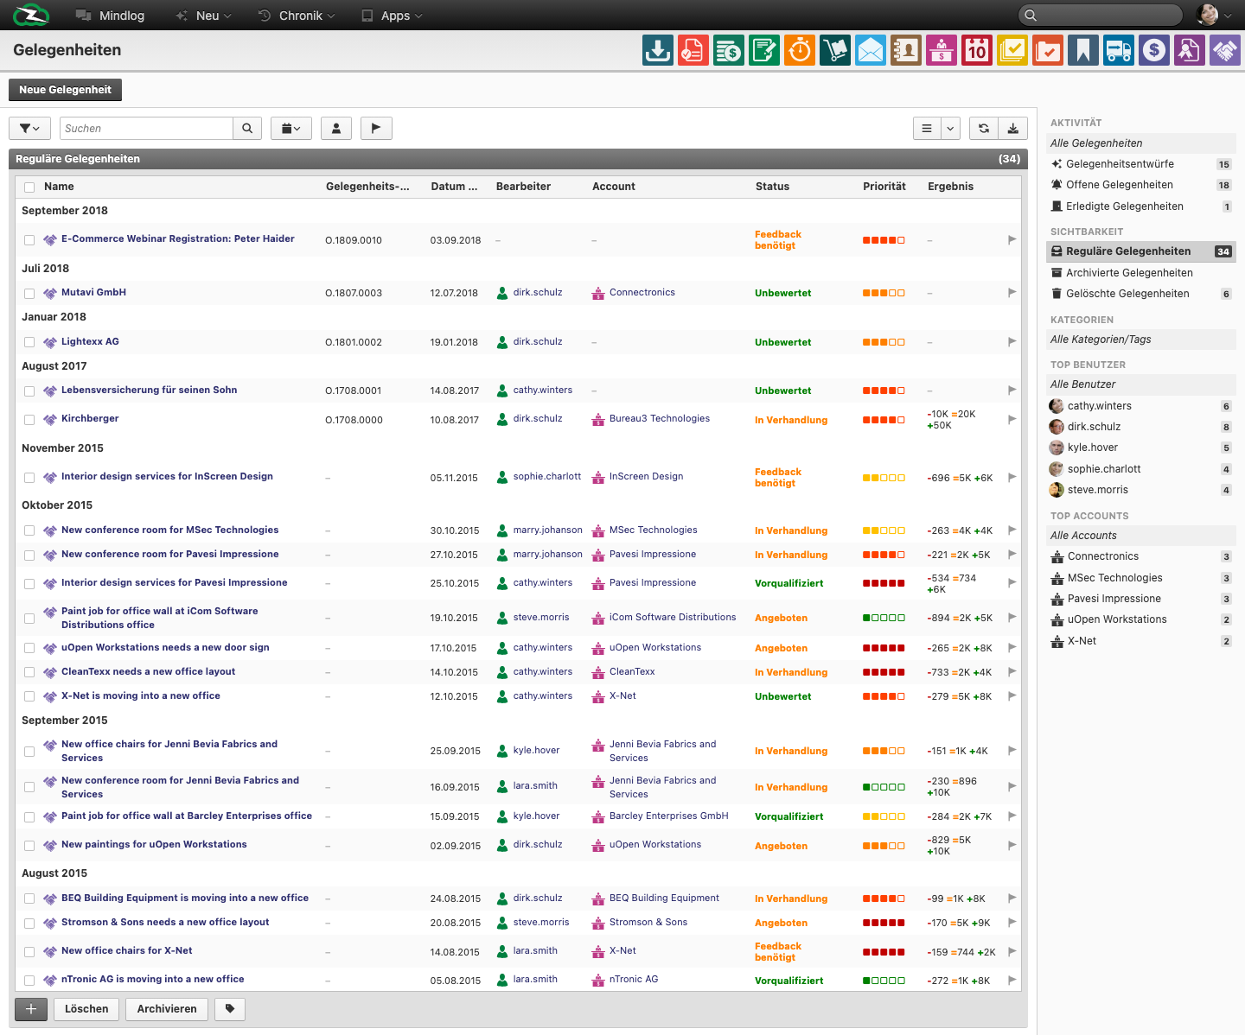Open the red calendar app icon

[977, 50]
